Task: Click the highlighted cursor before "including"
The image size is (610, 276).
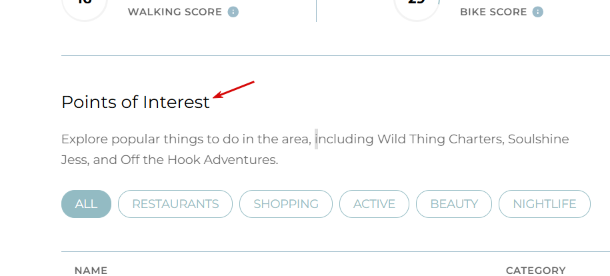Action: click(x=316, y=139)
